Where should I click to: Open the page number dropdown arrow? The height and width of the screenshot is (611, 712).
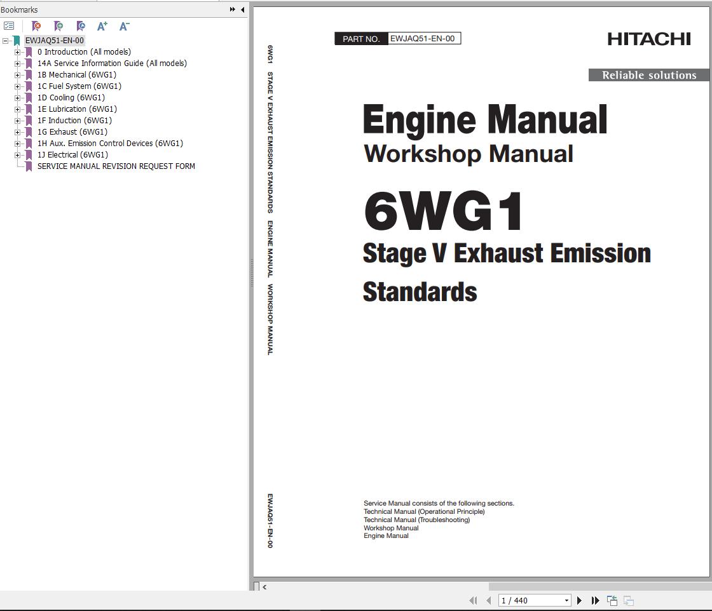coord(566,601)
